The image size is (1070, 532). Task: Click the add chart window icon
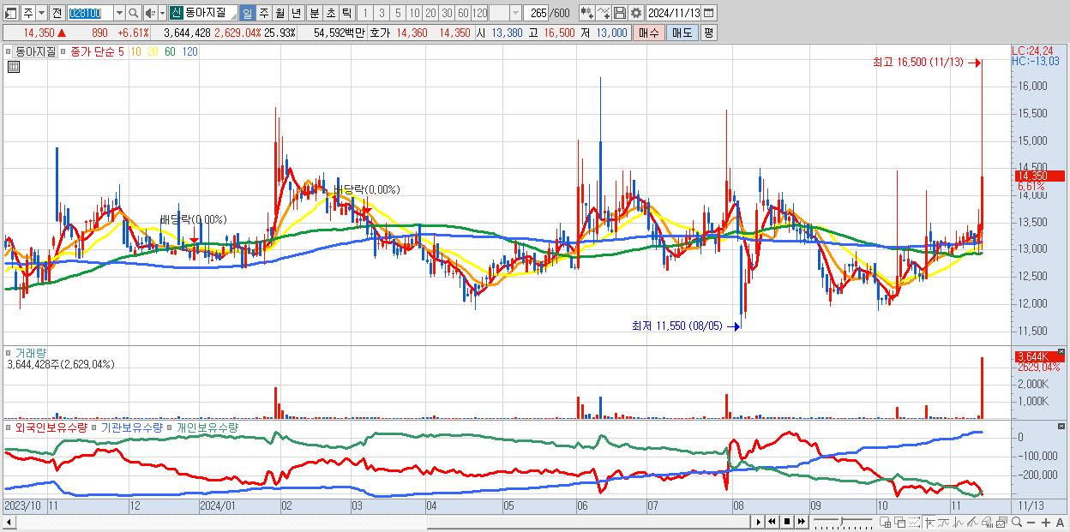click(886, 522)
